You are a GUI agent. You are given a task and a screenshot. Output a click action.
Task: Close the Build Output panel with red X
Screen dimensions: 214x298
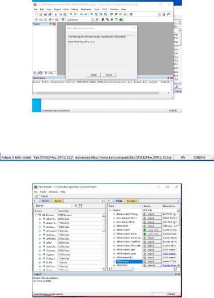pyautogui.click(x=172, y=78)
